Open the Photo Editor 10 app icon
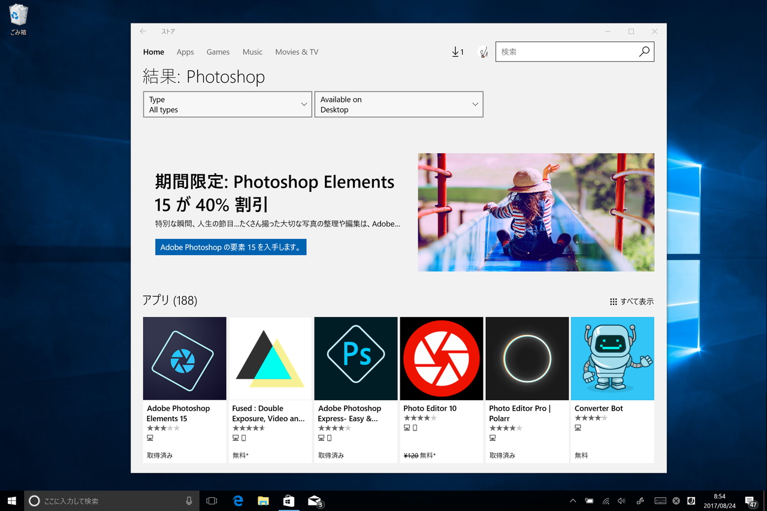 click(442, 358)
